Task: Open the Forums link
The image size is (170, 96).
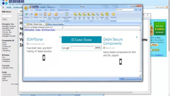Action: [x=38, y=30]
